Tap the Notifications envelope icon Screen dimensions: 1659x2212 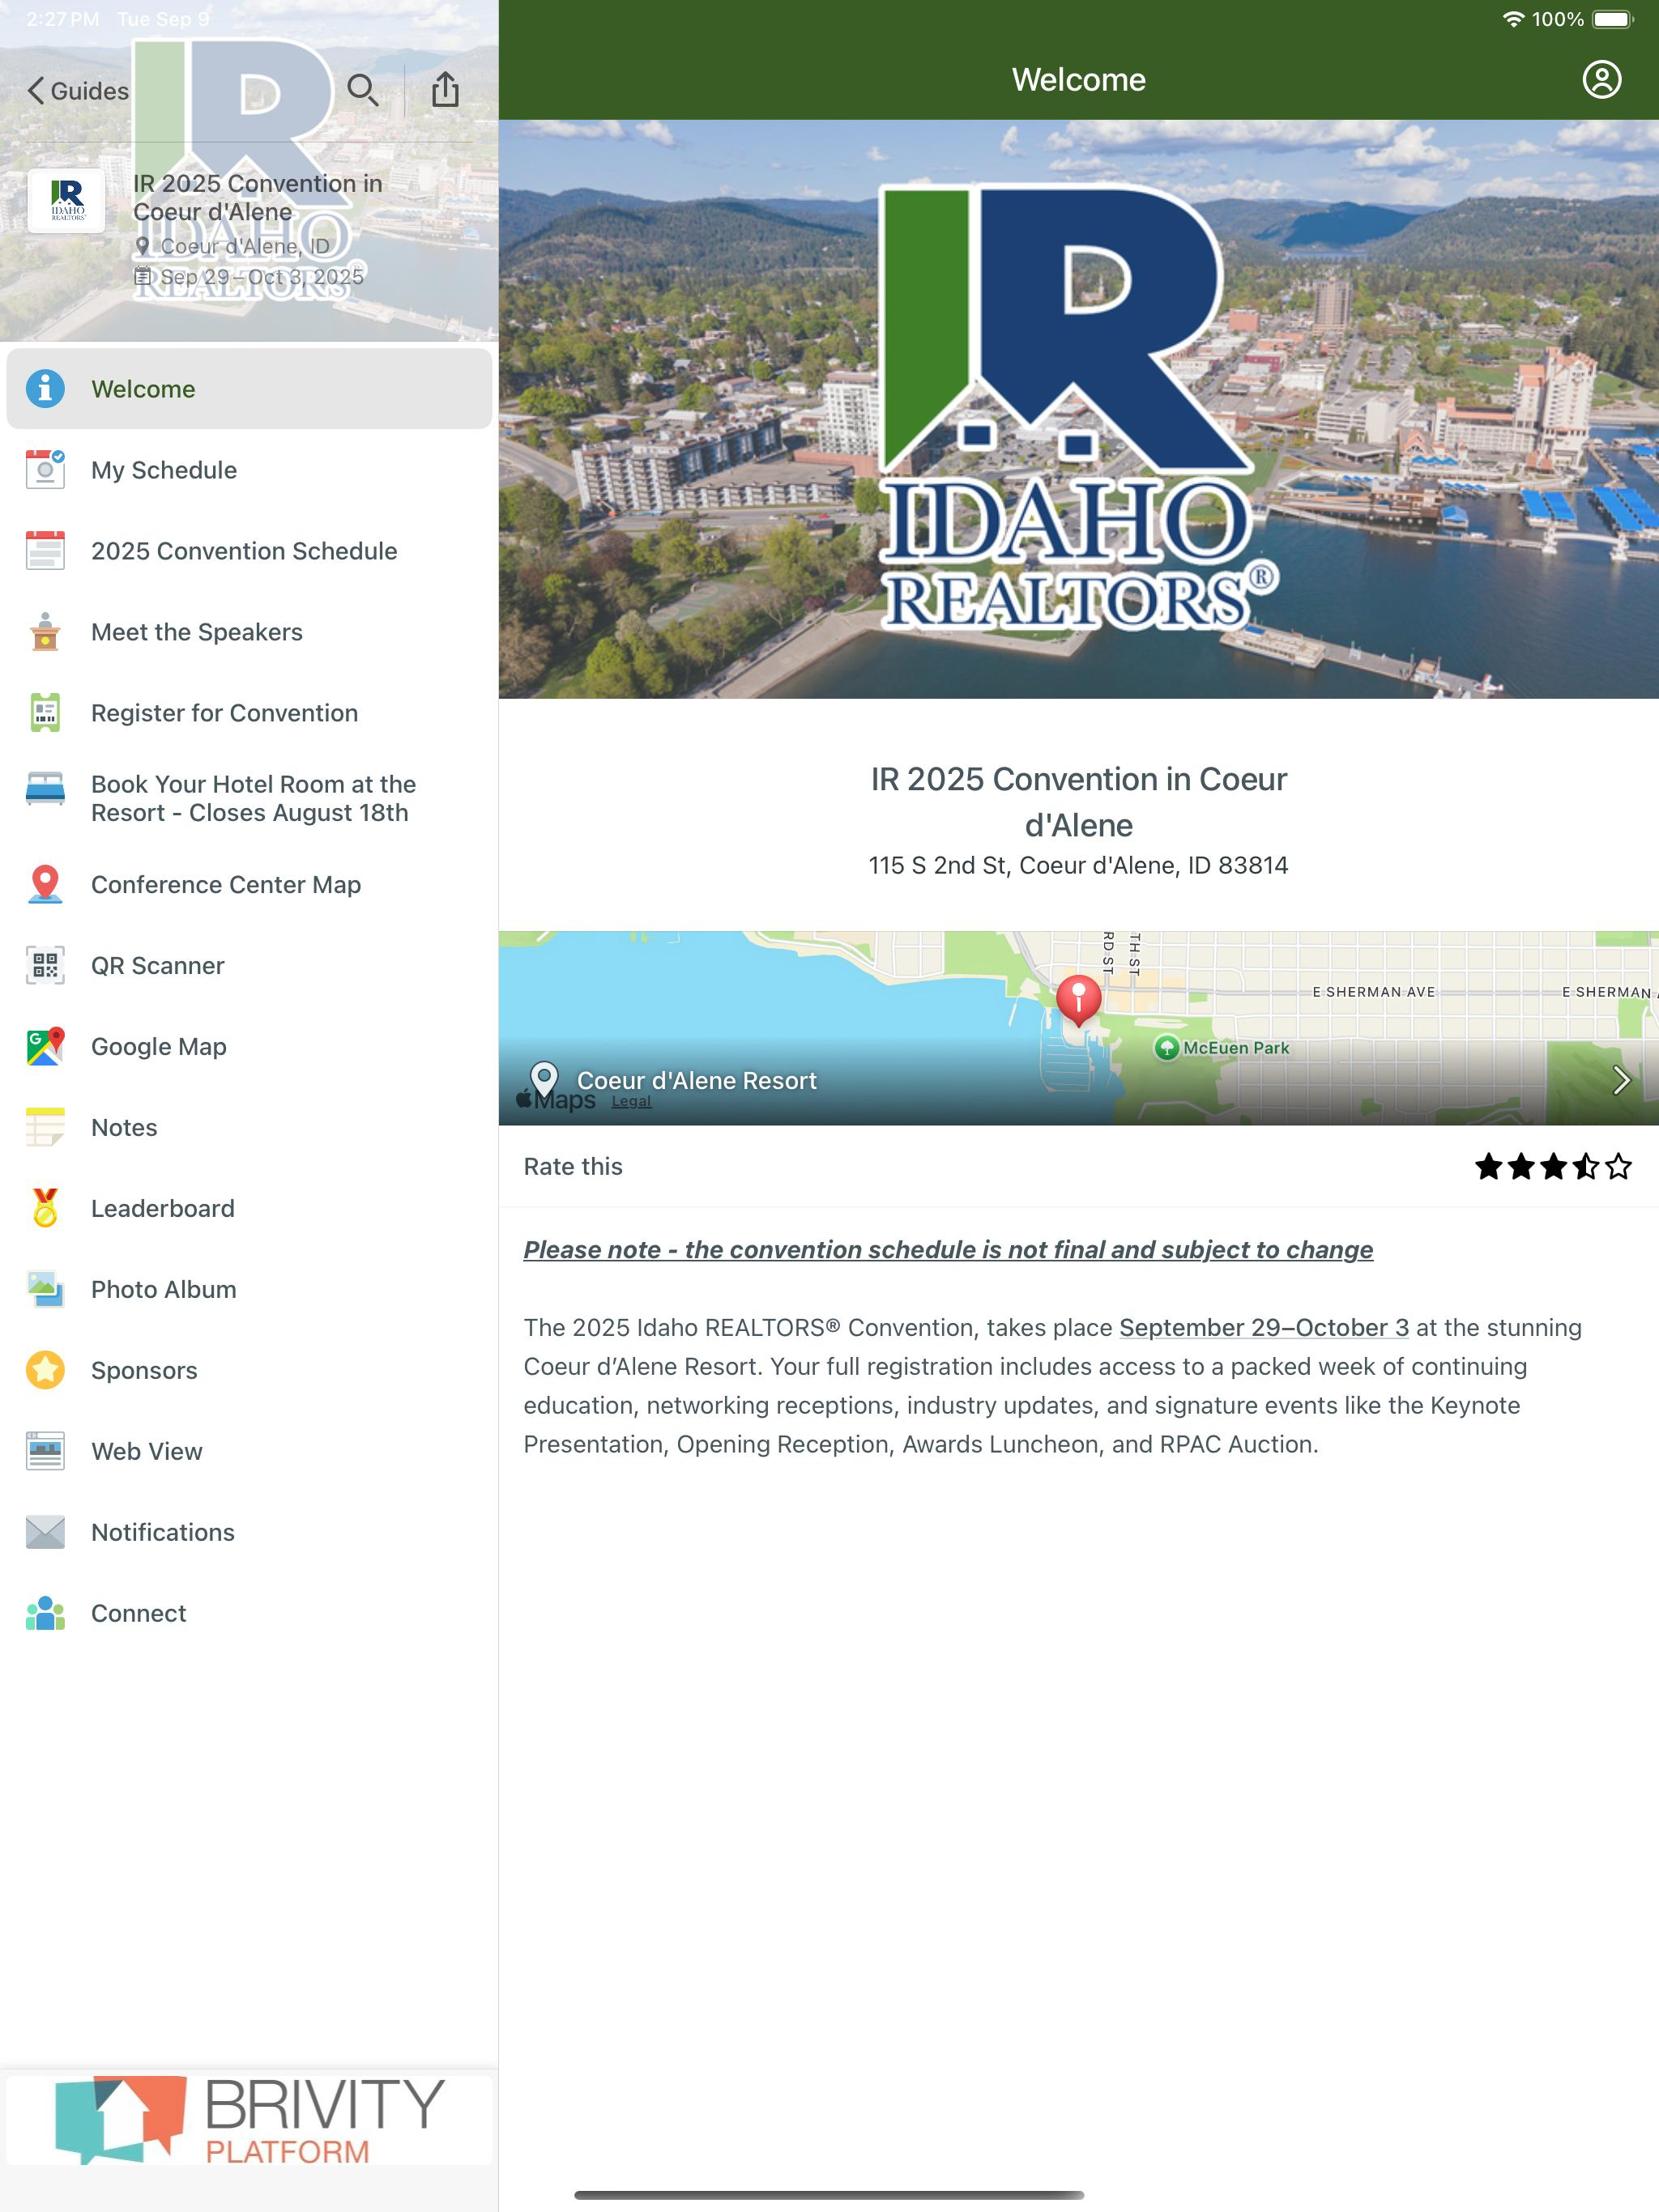coord(45,1532)
